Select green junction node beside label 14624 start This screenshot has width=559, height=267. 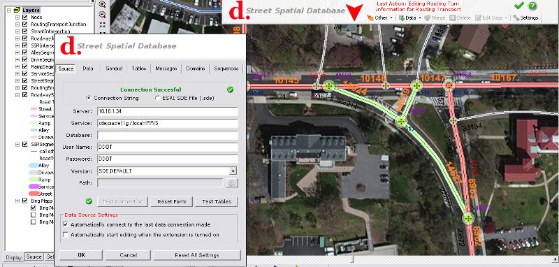(328, 86)
